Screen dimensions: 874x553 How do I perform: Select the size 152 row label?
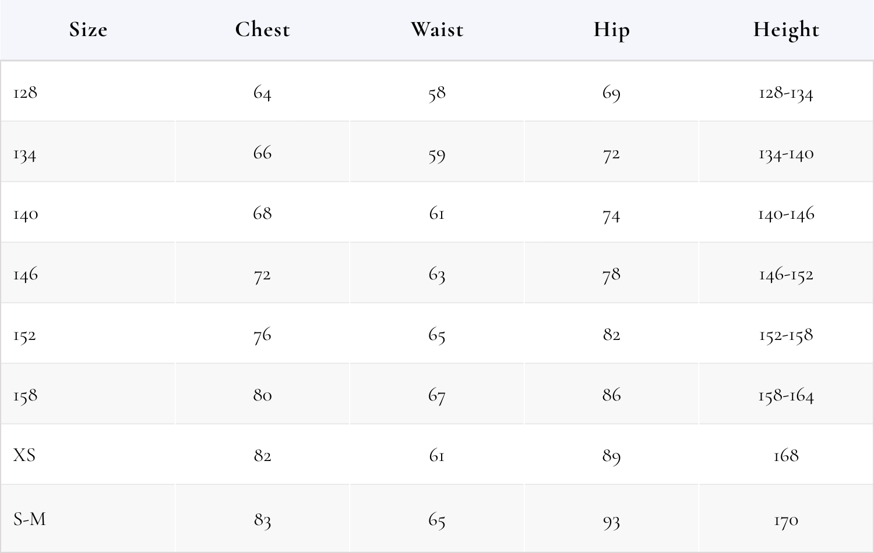pyautogui.click(x=25, y=336)
